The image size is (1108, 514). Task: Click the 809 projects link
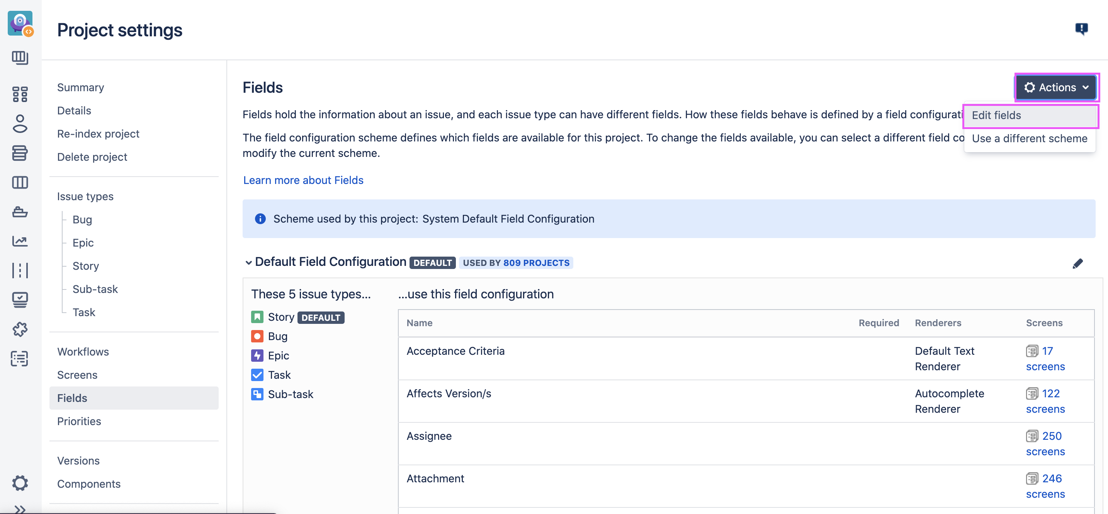tap(536, 263)
